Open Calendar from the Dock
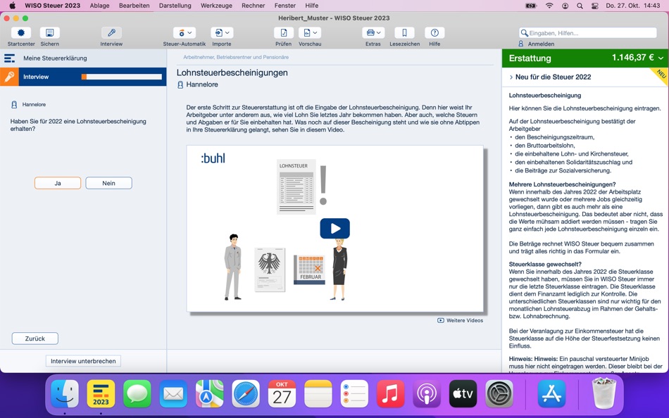 click(x=282, y=393)
